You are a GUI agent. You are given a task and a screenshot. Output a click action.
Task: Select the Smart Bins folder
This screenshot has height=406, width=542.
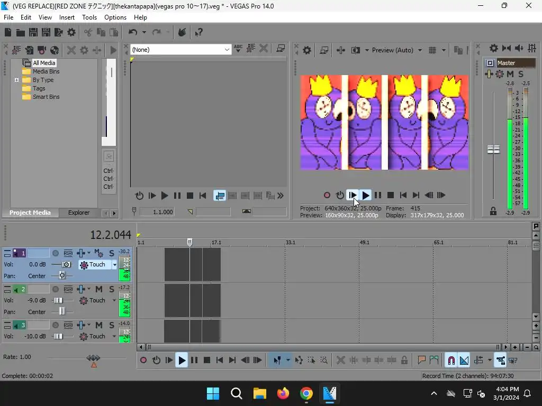(46, 97)
